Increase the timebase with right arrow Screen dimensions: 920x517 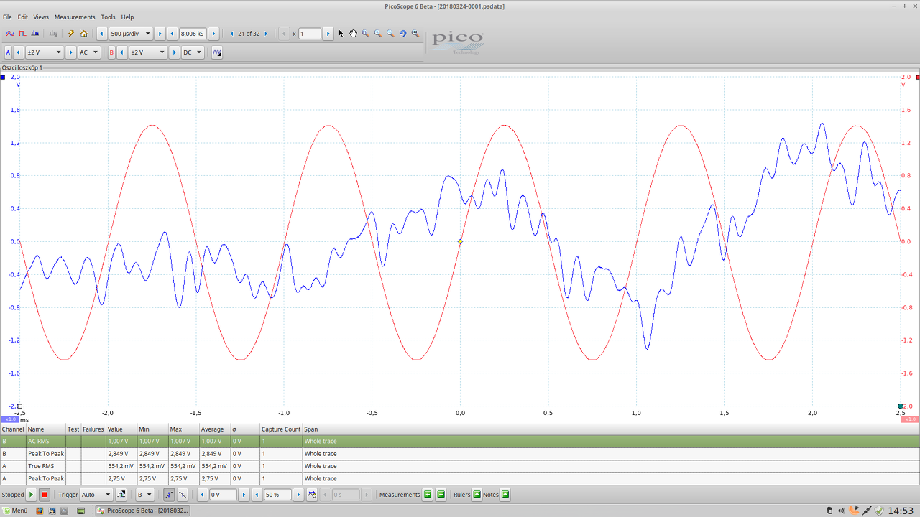(160, 34)
